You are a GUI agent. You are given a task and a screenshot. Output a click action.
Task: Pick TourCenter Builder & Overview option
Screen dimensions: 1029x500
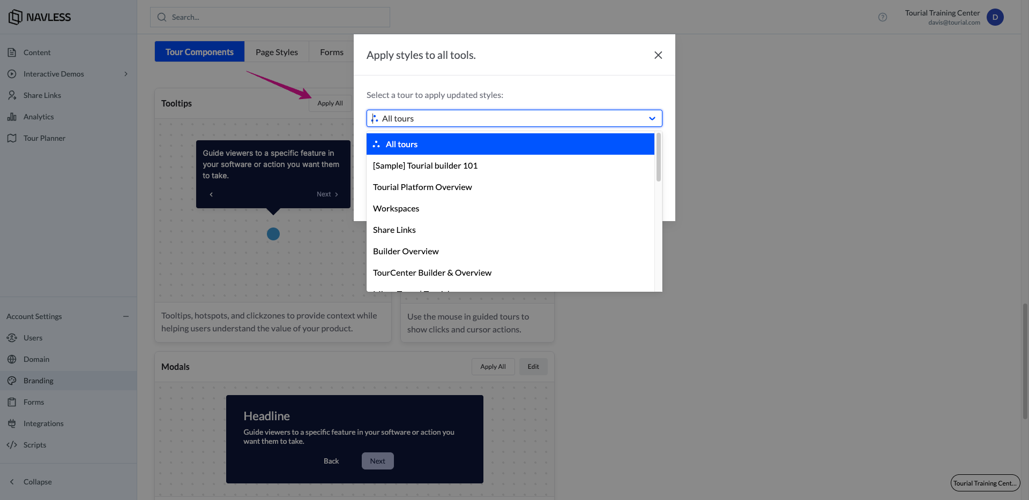tap(432, 272)
